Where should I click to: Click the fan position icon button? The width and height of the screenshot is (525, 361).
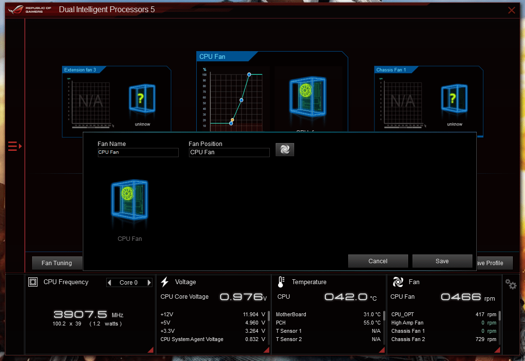pyautogui.click(x=284, y=149)
